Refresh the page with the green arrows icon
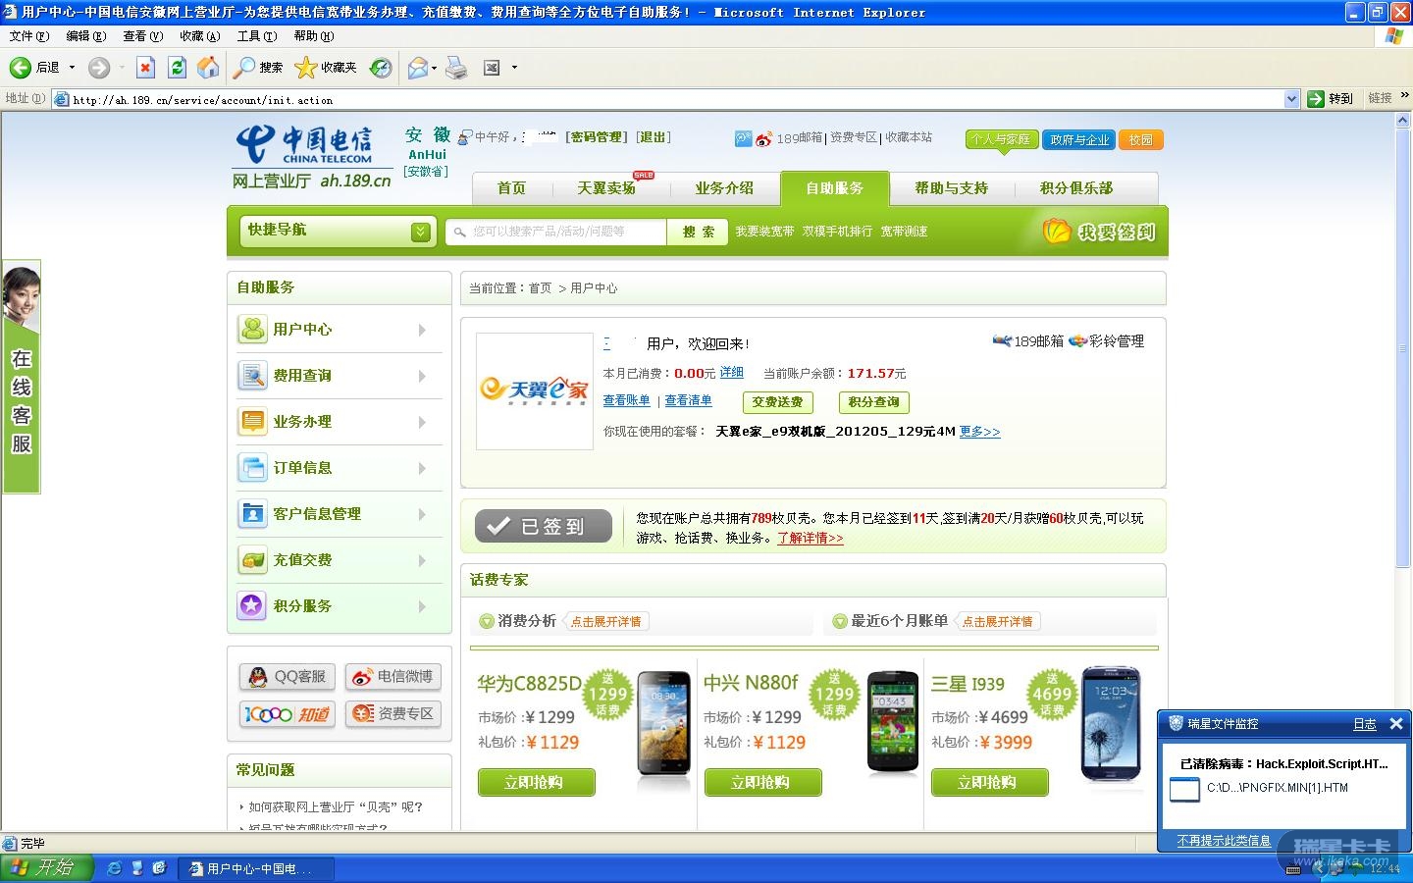Screen dimensions: 1413x883 [x=177, y=67]
